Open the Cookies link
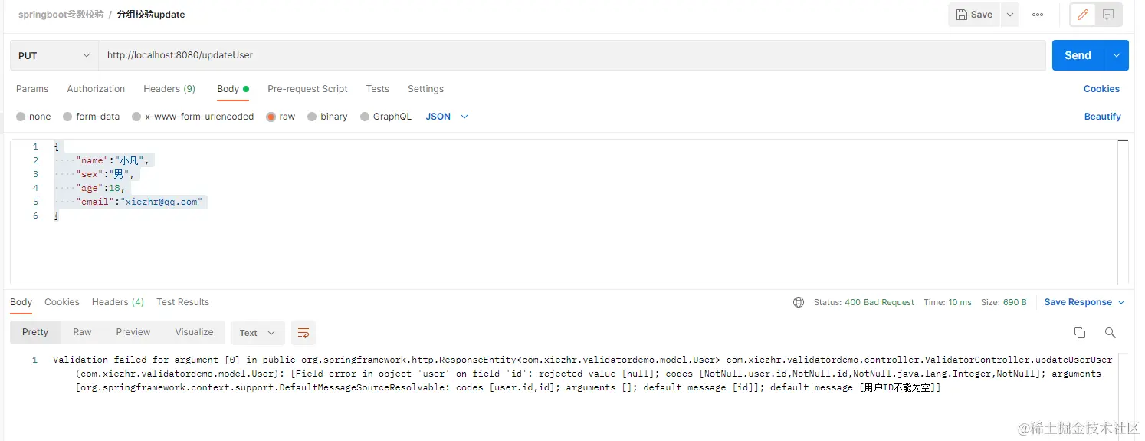The image size is (1145, 441). [x=1101, y=89]
